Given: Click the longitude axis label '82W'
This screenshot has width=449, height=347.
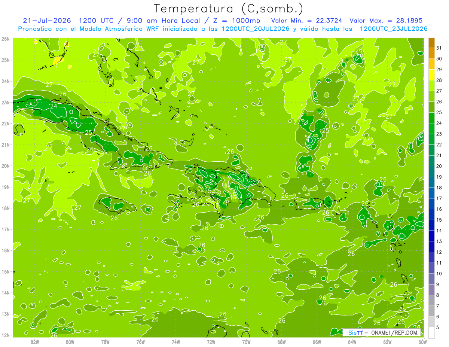Looking at the screenshot, I should coord(35,342).
